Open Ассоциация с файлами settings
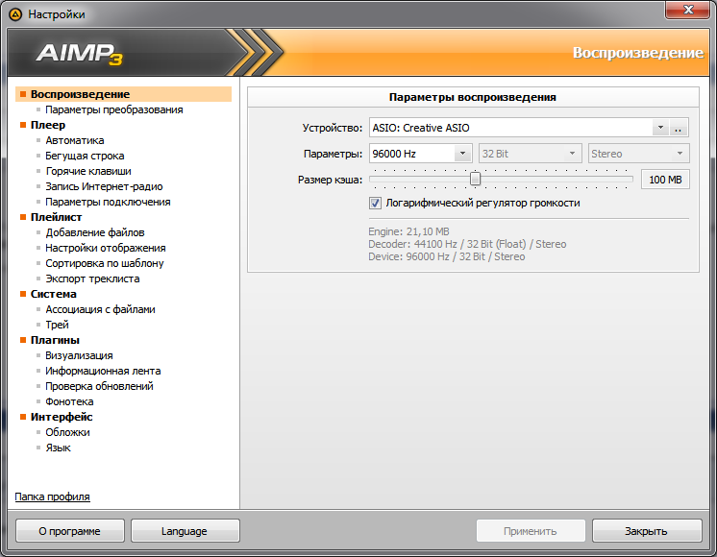This screenshot has width=717, height=557. [x=100, y=309]
